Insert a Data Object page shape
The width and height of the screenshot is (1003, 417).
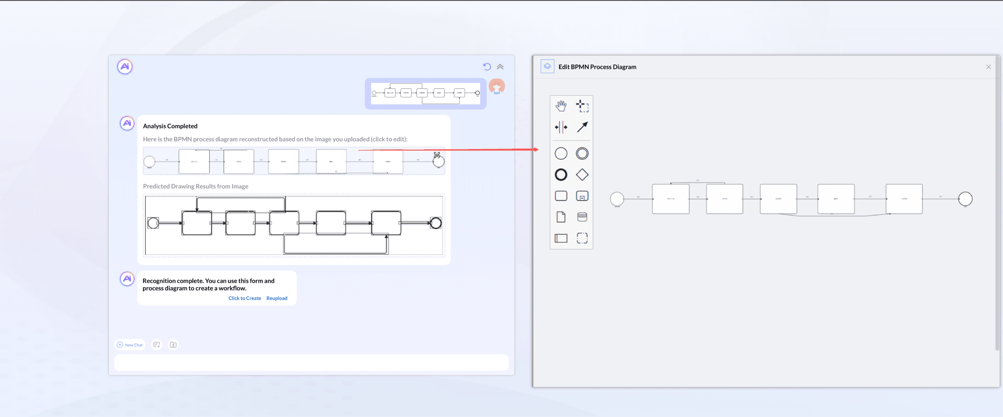(561, 217)
